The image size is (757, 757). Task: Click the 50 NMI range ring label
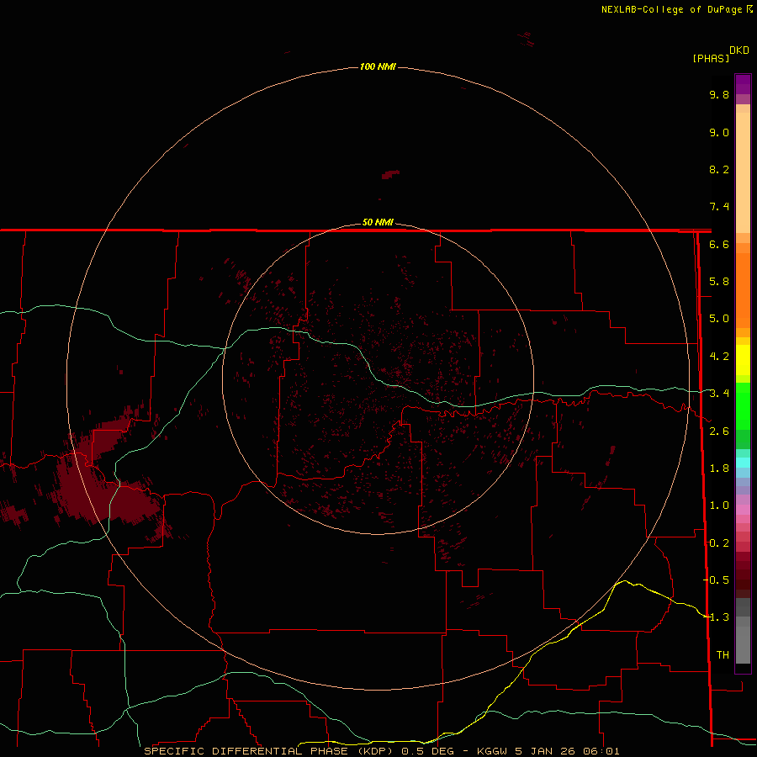(x=378, y=222)
